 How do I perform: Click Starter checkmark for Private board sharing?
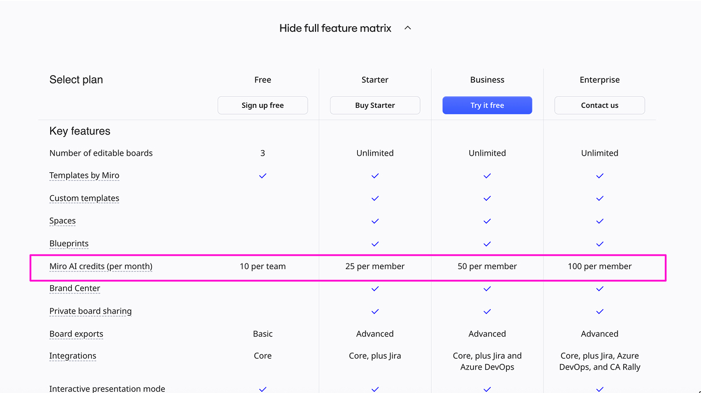[x=375, y=312]
